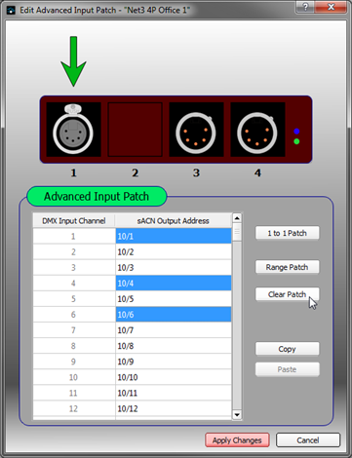
Task: Select sACN output address 10/5 cell
Action: click(174, 299)
